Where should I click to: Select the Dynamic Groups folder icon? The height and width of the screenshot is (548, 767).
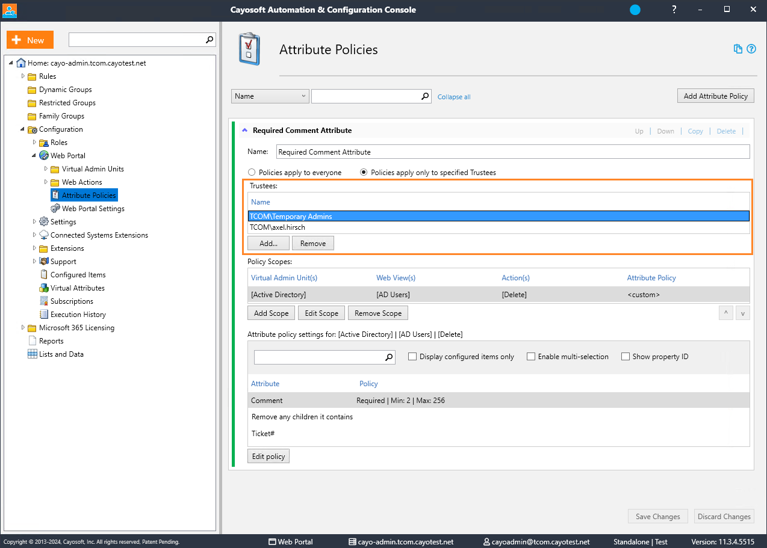pos(32,90)
